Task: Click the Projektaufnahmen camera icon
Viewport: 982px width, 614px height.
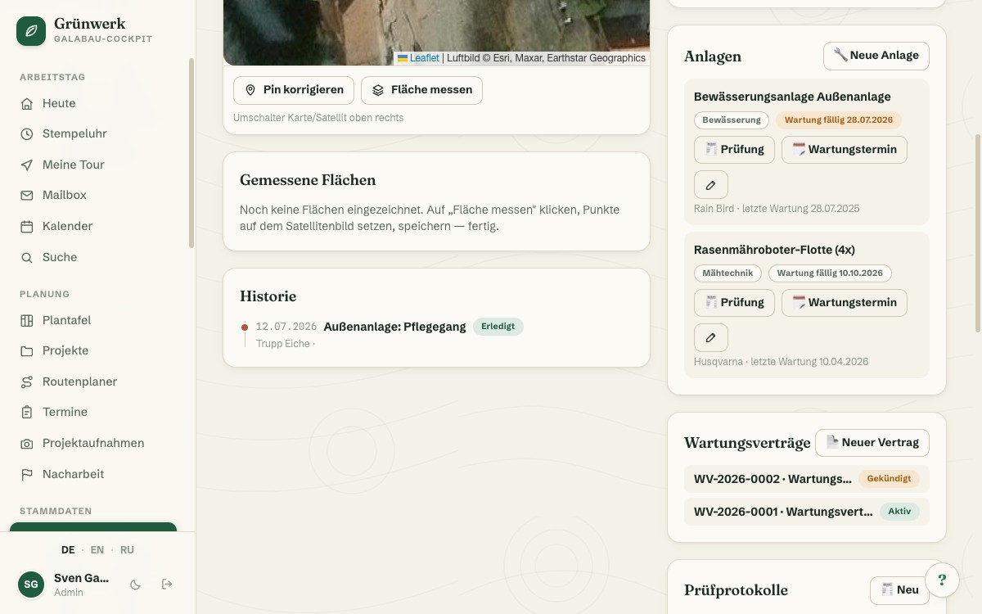Action: coord(27,443)
